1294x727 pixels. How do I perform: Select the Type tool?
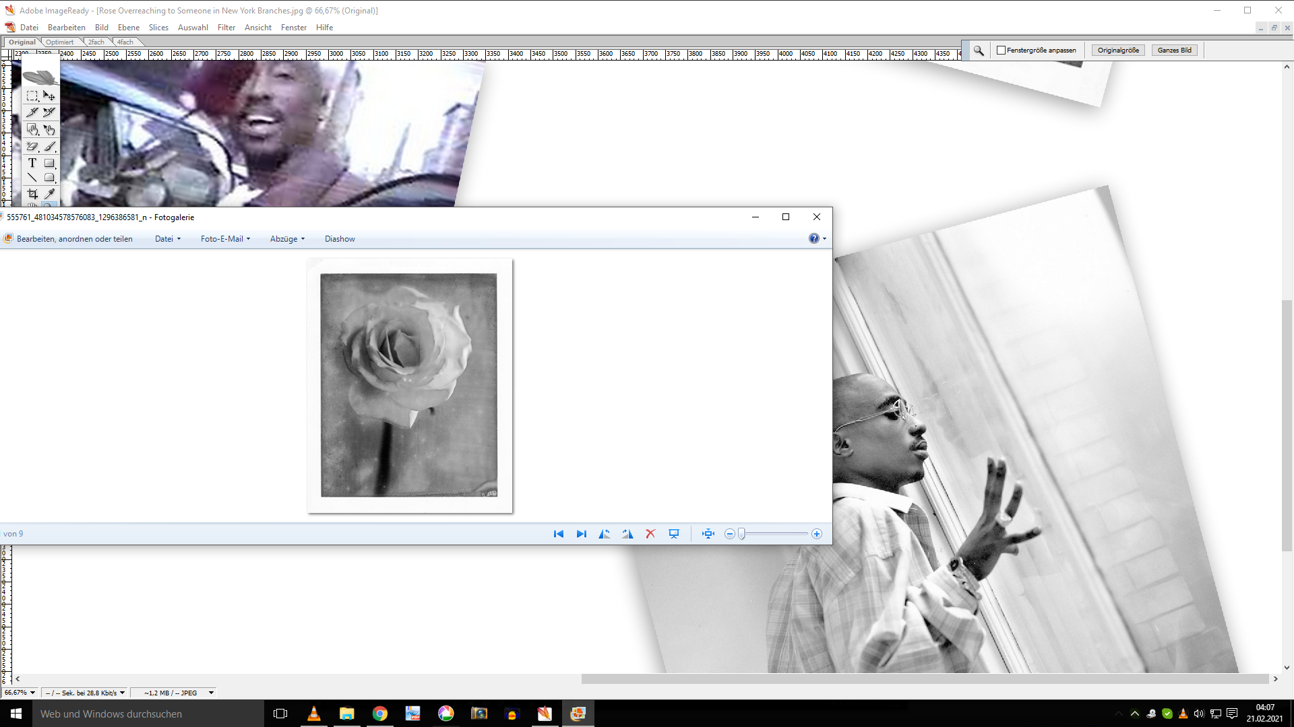pos(32,163)
